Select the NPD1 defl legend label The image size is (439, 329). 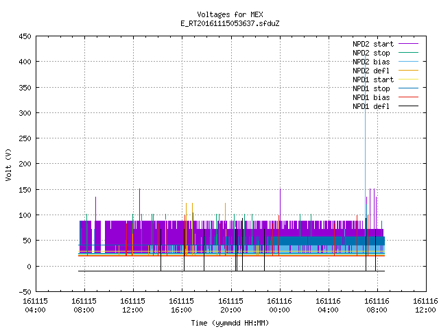click(x=371, y=106)
